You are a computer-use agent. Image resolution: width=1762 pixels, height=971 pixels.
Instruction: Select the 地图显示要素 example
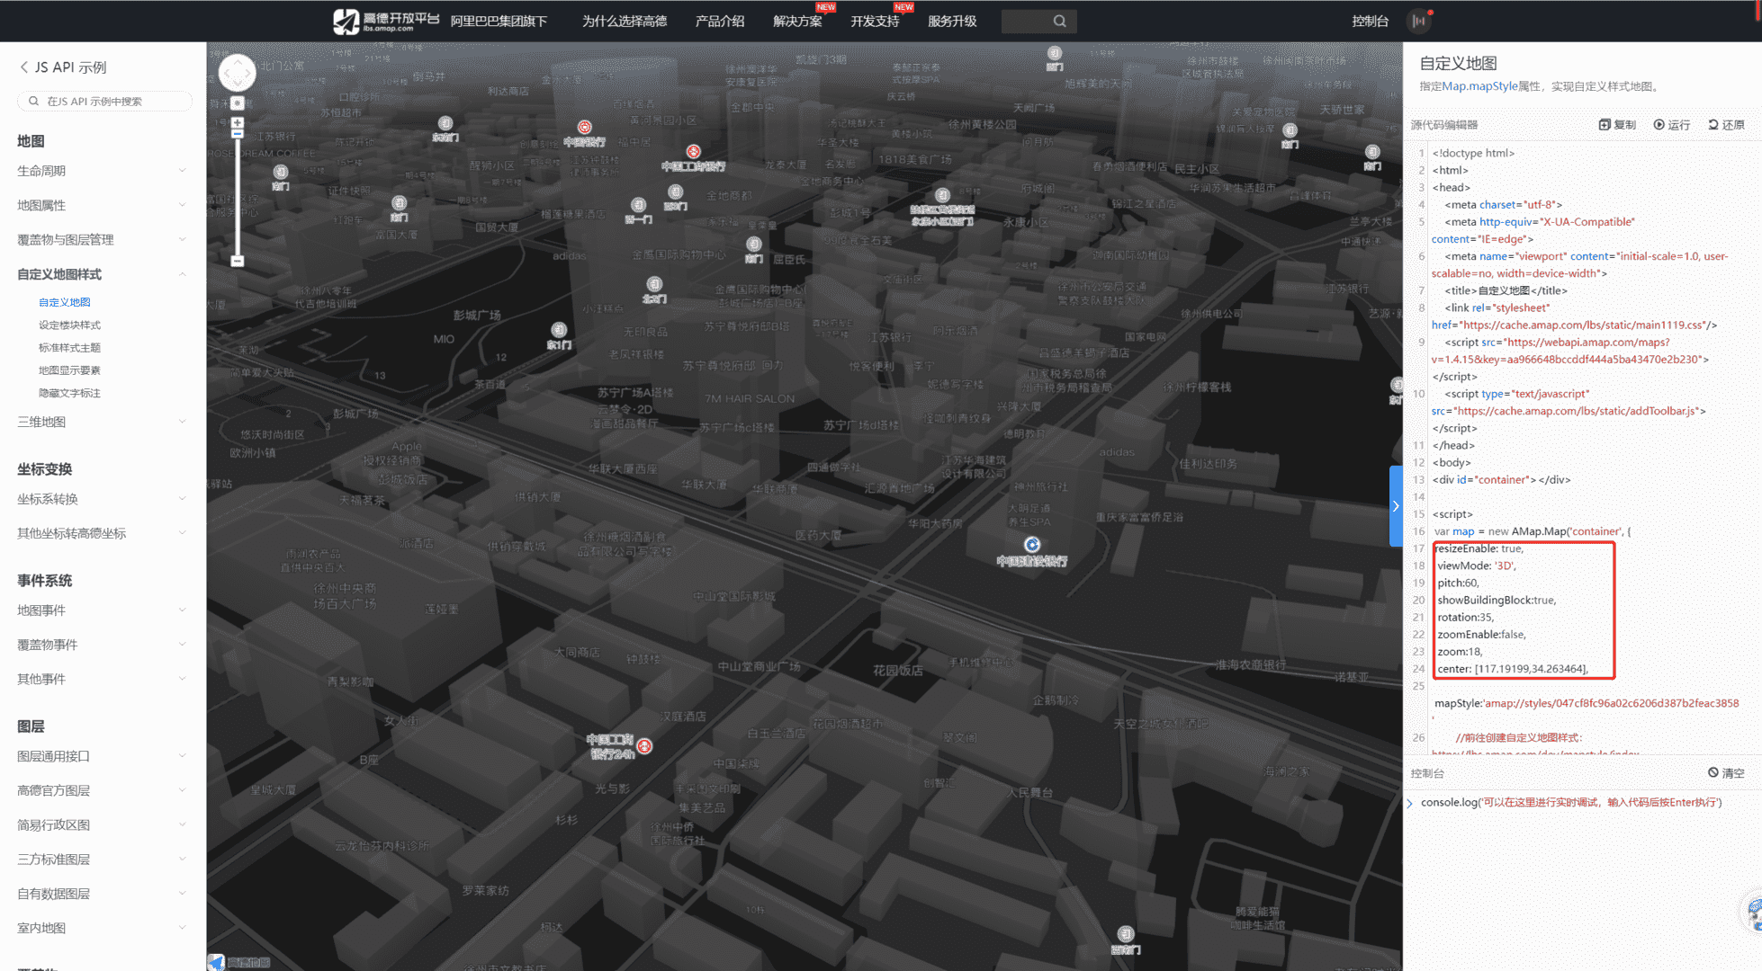coord(69,370)
